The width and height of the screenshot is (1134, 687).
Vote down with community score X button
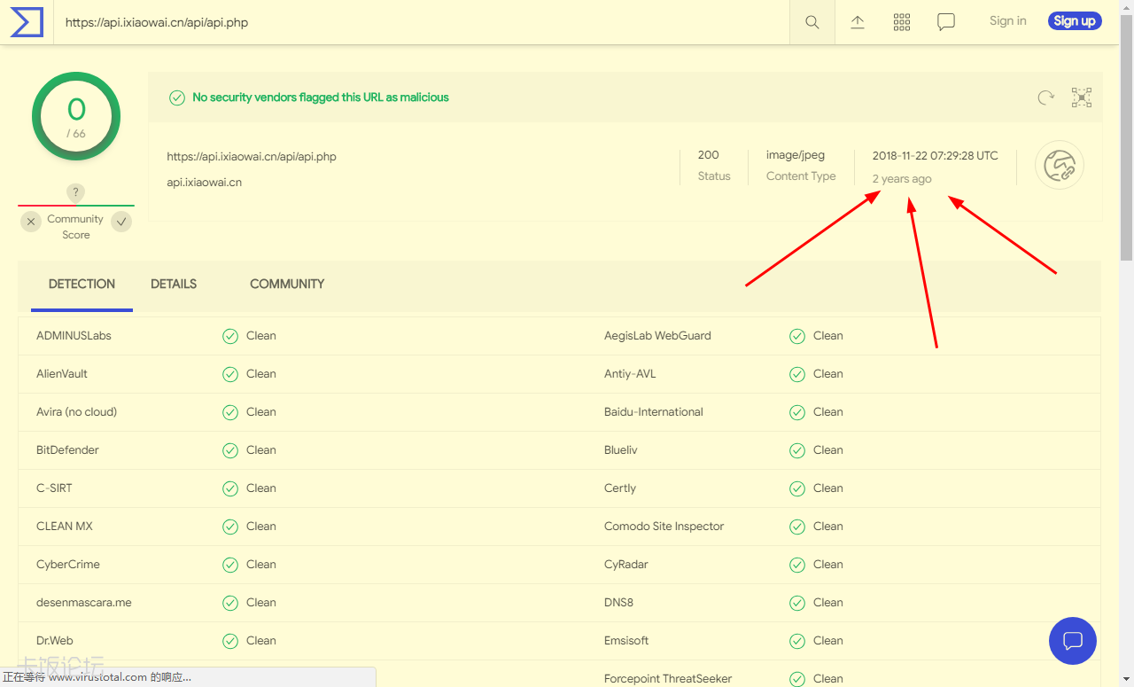point(31,222)
